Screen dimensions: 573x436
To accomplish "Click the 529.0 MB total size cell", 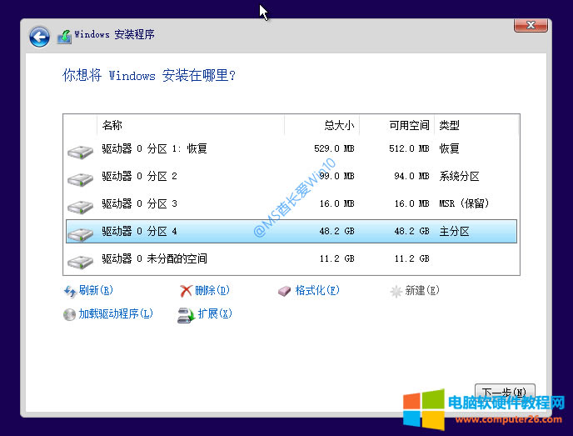I will 334,148.
